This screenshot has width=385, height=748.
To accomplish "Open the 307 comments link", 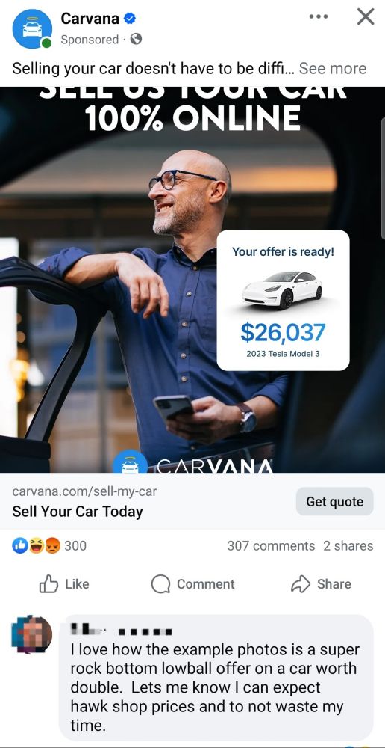I will click(271, 546).
